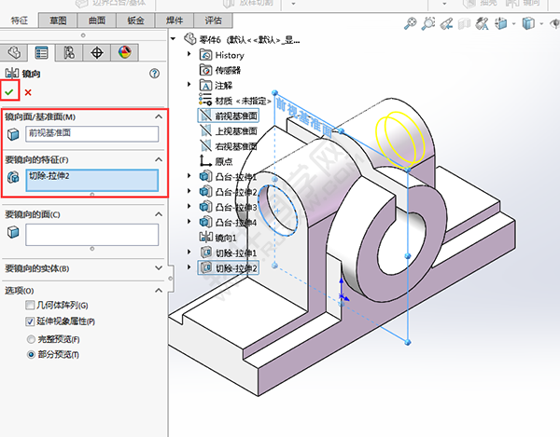The height and width of the screenshot is (437, 560).
Task: Click the Previous View icon
Action: coord(446,23)
